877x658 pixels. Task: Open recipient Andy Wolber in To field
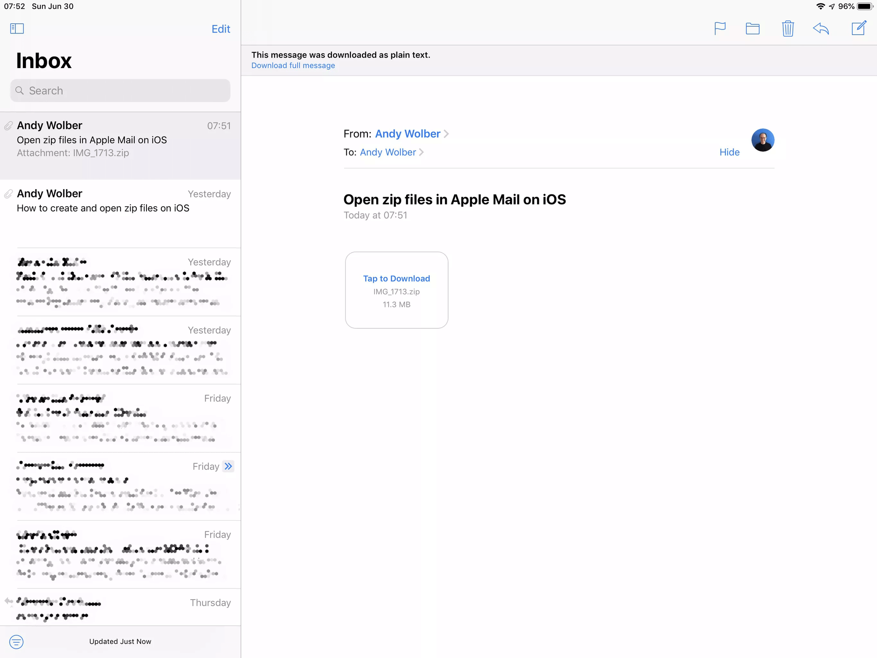pyautogui.click(x=388, y=152)
